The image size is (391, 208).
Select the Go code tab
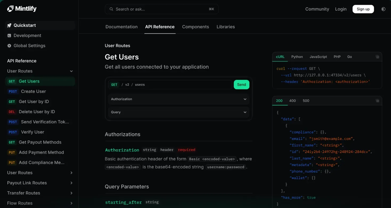click(x=349, y=57)
